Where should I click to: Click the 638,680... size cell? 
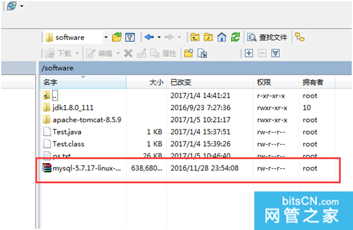147,168
